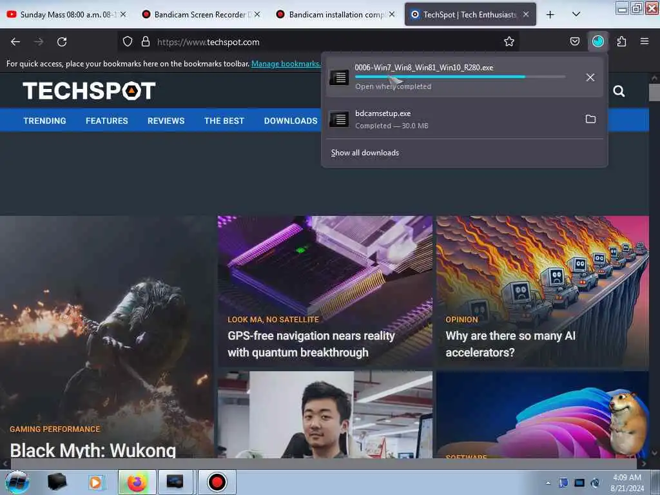
Task: Reload the TechSpot page
Action: [x=62, y=42]
